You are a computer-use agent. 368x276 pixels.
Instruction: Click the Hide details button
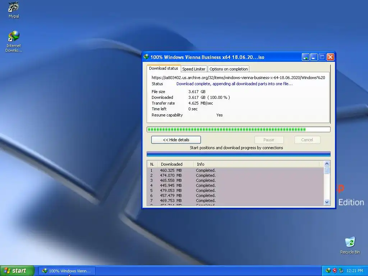click(x=176, y=140)
